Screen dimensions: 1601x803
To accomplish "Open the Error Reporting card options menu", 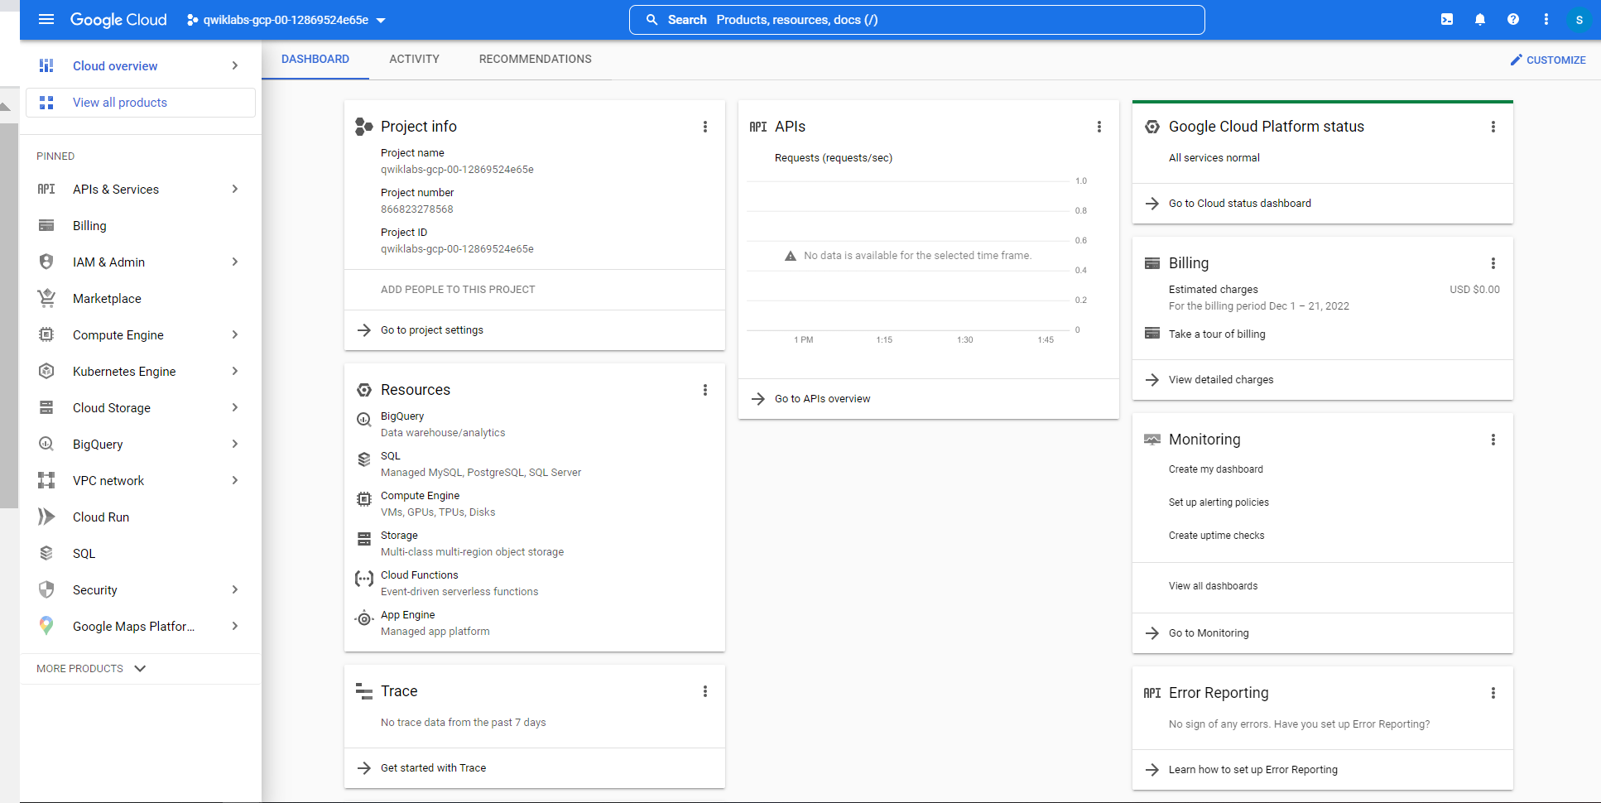I will coord(1493,693).
